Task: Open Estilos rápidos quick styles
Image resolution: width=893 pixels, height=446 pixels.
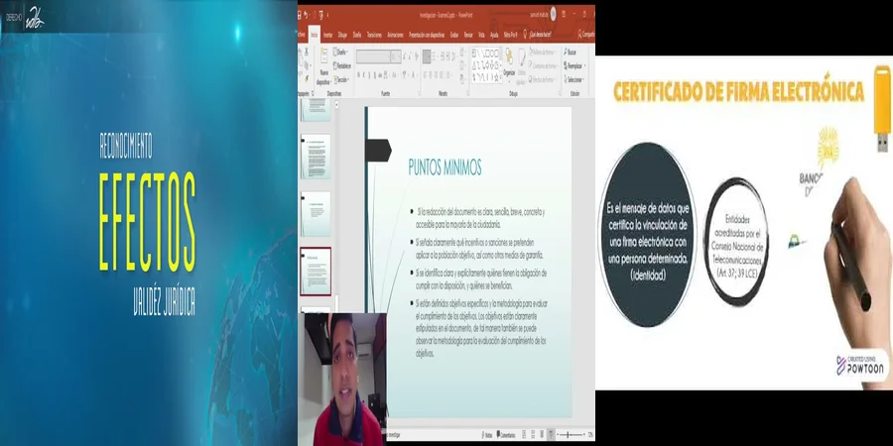Action: (x=521, y=65)
